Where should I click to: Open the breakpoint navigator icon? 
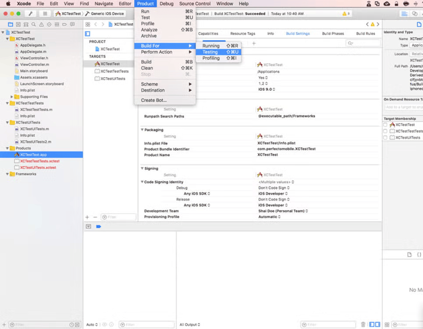coord(64,24)
